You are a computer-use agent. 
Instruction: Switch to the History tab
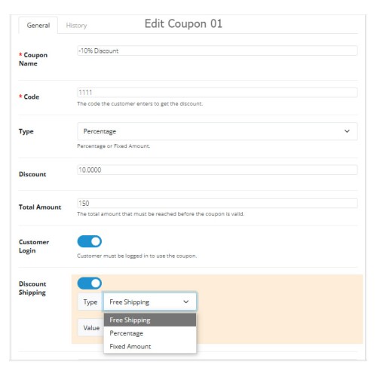tap(76, 26)
